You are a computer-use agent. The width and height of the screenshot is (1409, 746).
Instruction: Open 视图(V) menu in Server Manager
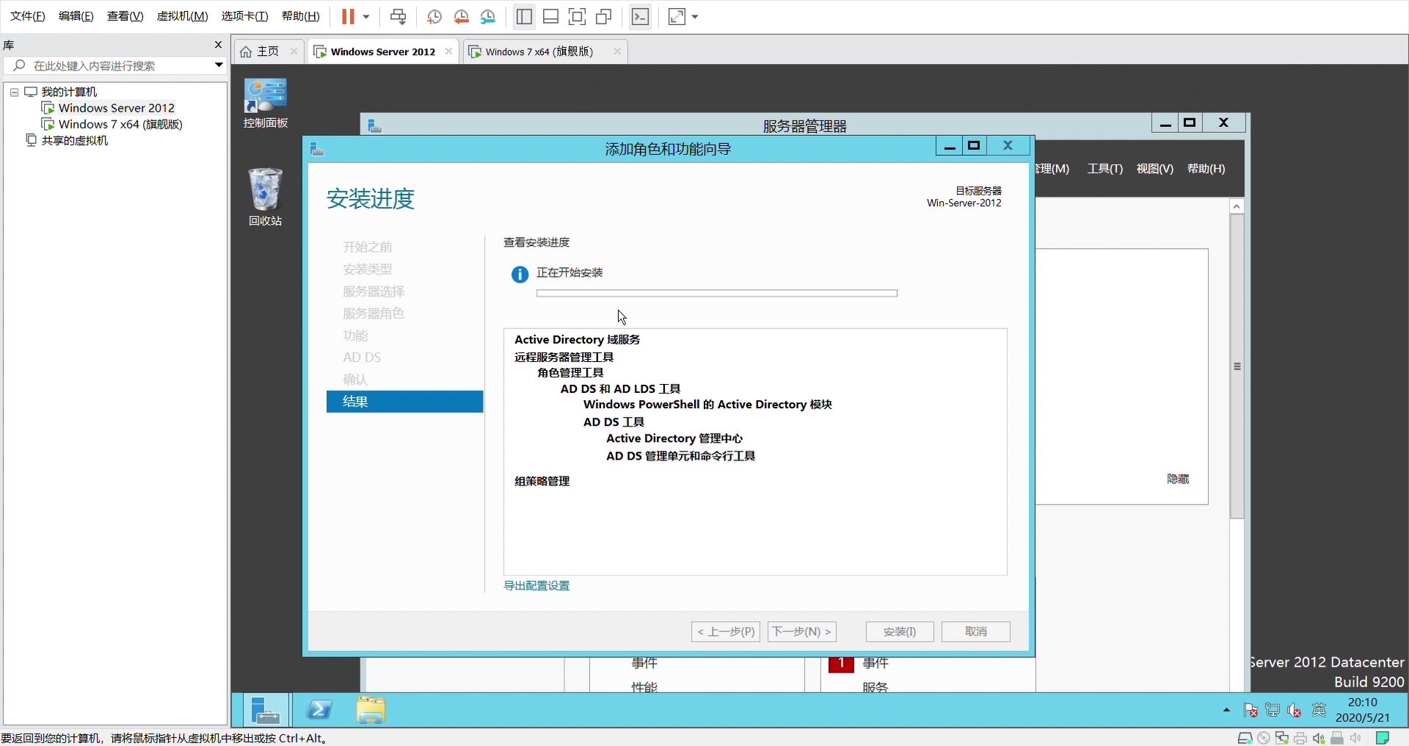point(1155,169)
